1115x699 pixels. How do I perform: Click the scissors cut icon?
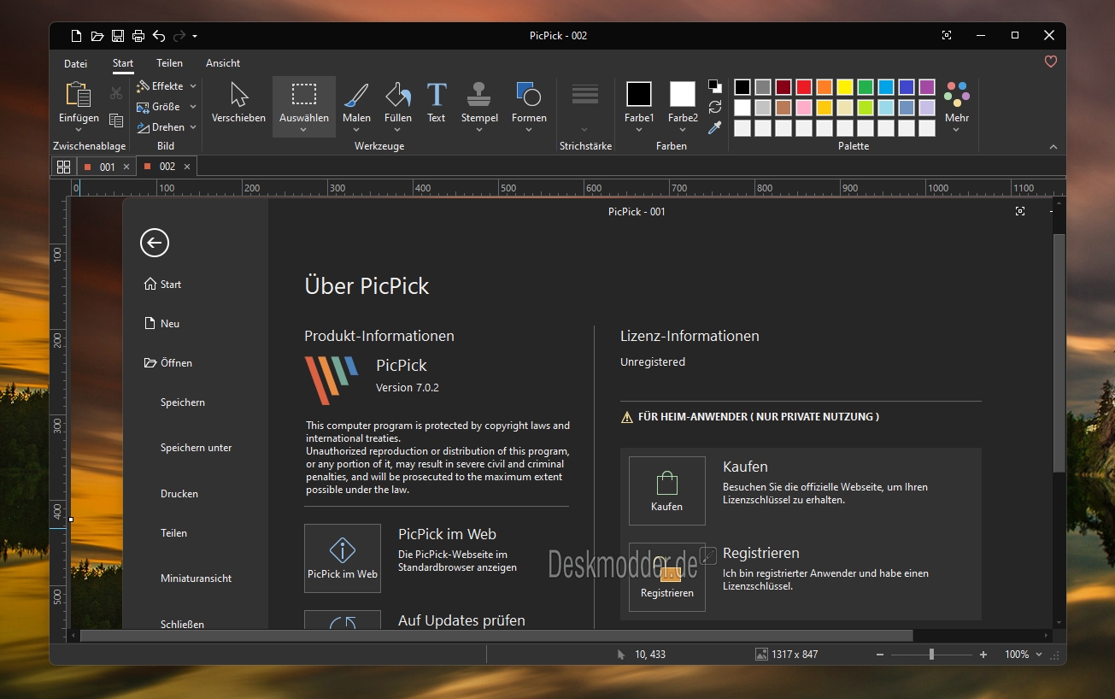click(116, 93)
